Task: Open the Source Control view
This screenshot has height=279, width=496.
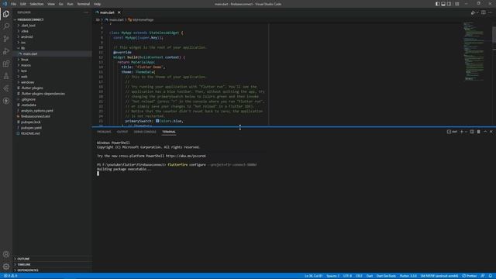Action: tap(6, 39)
